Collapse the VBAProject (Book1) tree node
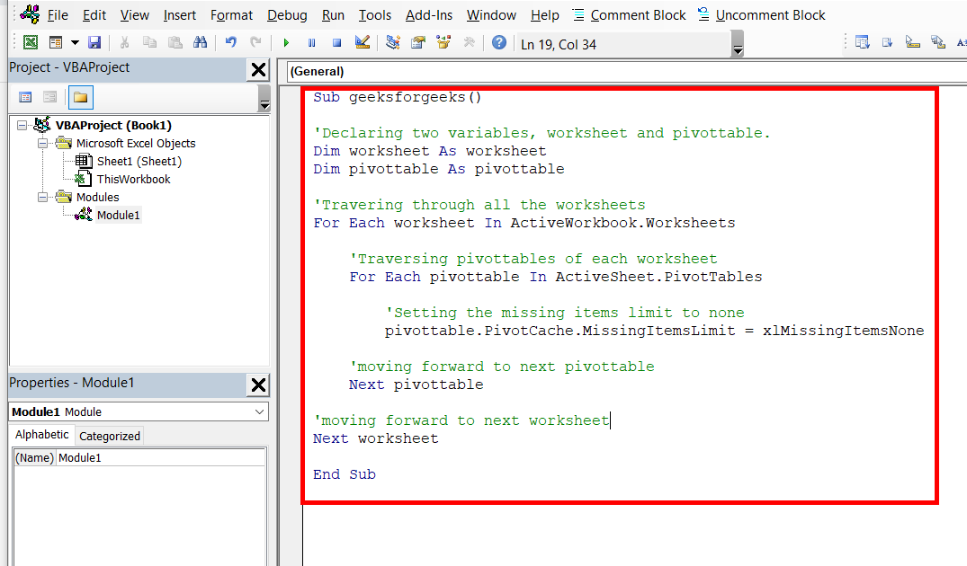967x566 pixels. coord(22,125)
